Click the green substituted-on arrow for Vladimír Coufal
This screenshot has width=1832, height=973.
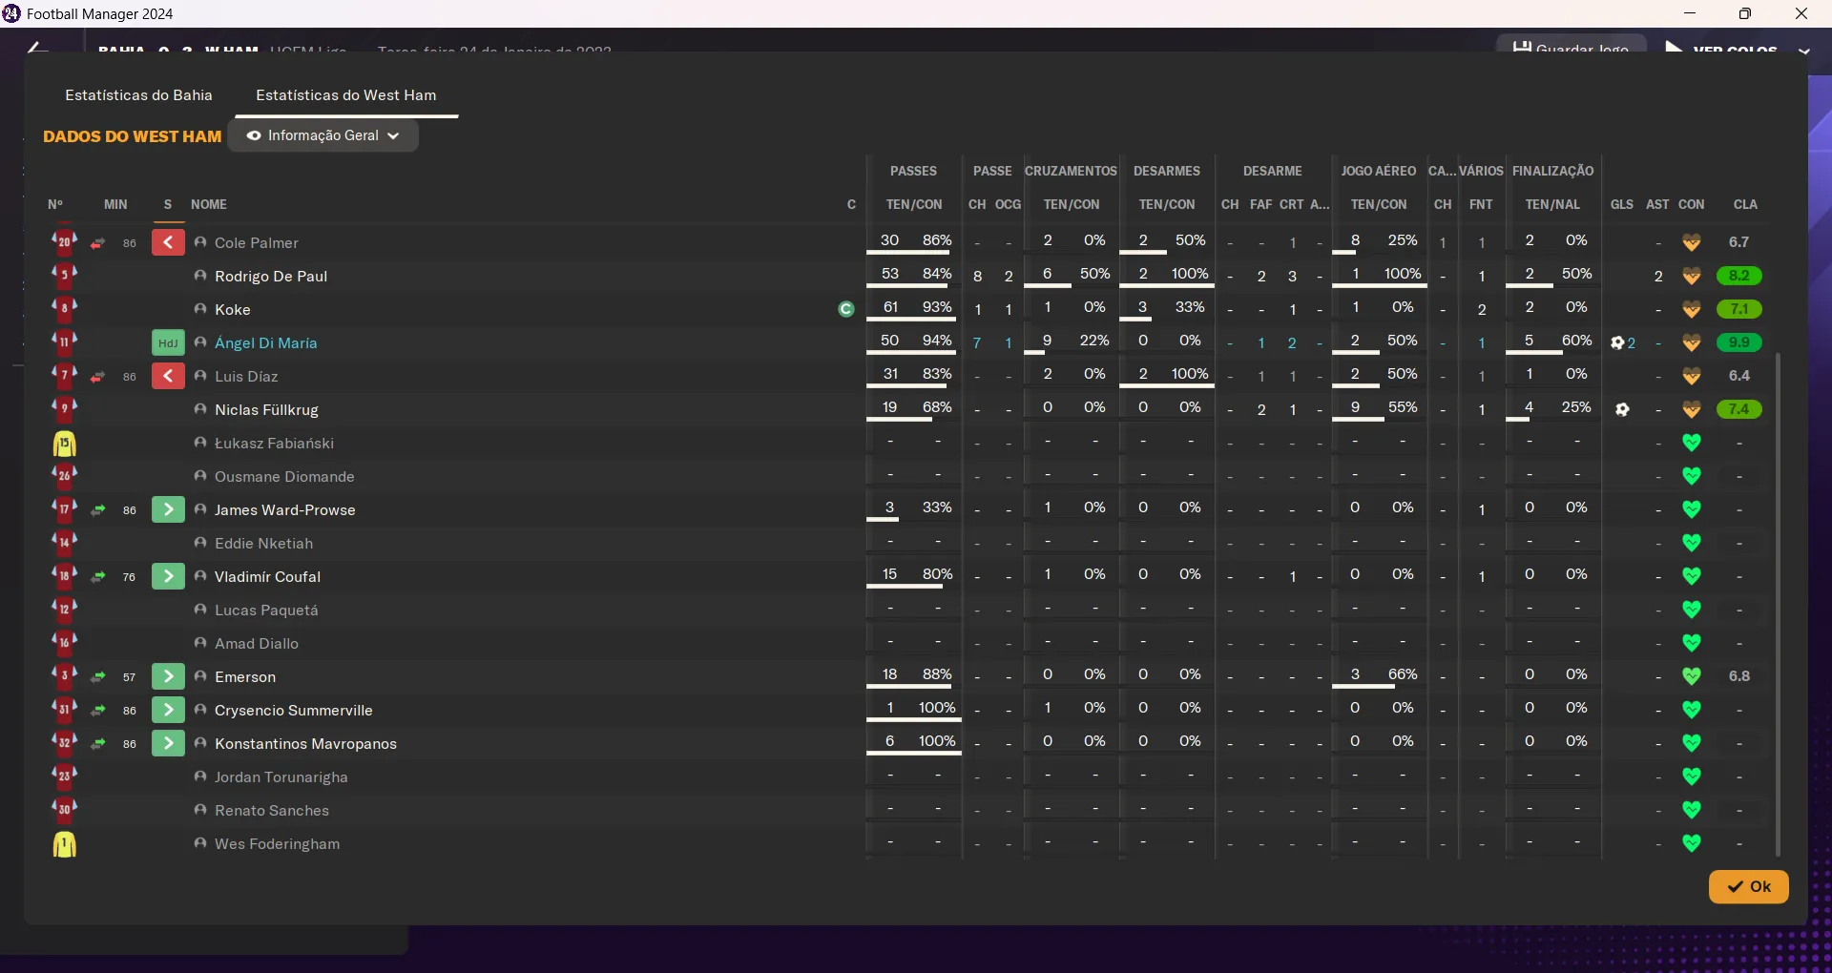[168, 576]
